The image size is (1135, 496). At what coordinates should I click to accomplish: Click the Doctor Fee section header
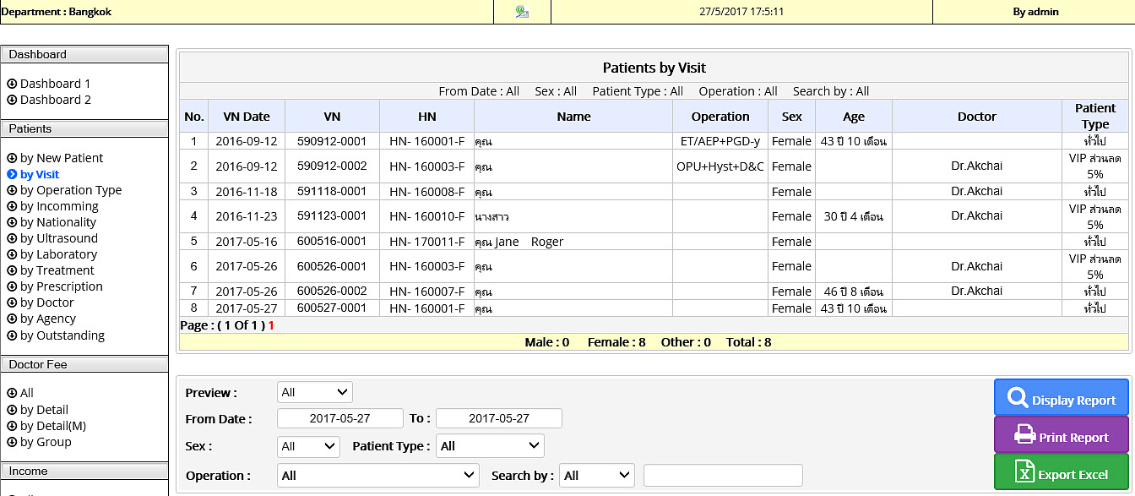84,364
